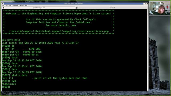Open the File menu
Screen dimensions: 171x96
pyautogui.click(x=3, y=5)
